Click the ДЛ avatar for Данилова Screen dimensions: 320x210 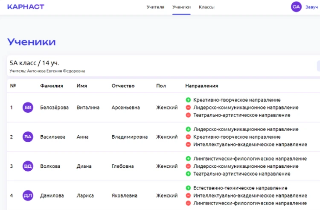coord(28,195)
